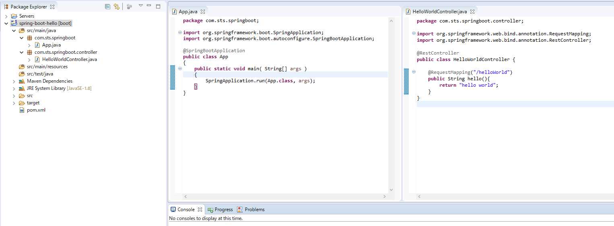Screen dimensions: 614x226
Task: Fold the hello method in HelloWorldController.java
Action: [x=414, y=72]
